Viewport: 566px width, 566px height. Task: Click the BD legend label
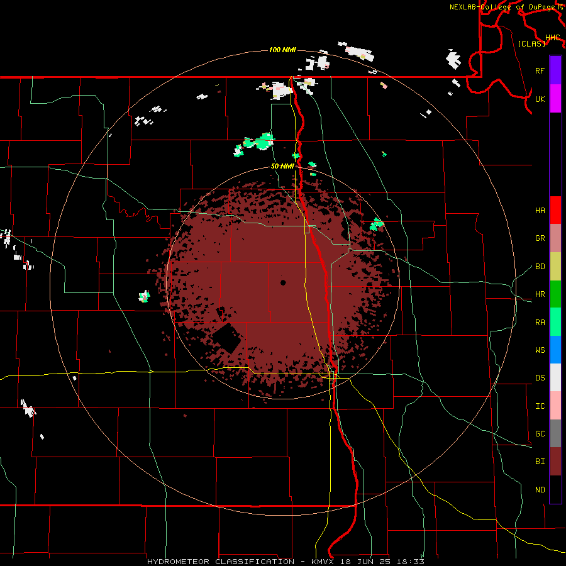point(540,267)
